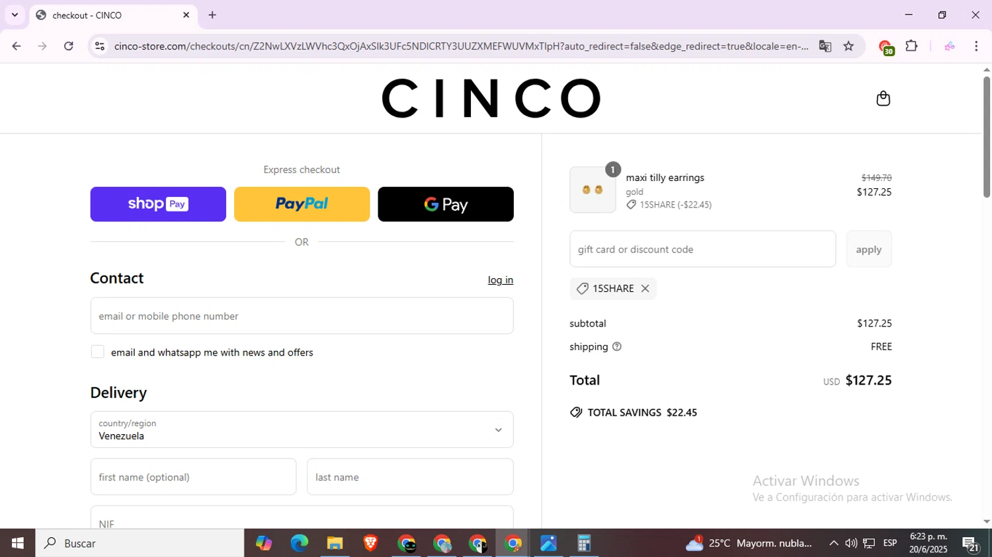Tick email and whatsapp news offers checkbox
The height and width of the screenshot is (557, 992).
[98, 352]
